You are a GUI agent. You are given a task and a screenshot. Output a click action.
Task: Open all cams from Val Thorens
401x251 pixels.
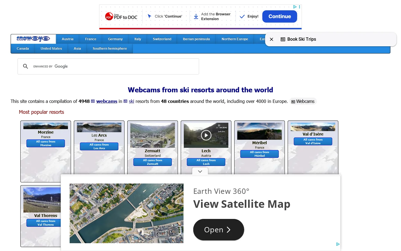[x=44, y=223]
